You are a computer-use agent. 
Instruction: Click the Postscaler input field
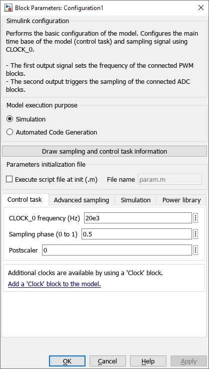117,250
